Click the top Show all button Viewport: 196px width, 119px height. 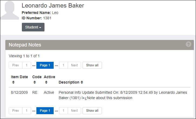pyautogui.click(x=92, y=65)
